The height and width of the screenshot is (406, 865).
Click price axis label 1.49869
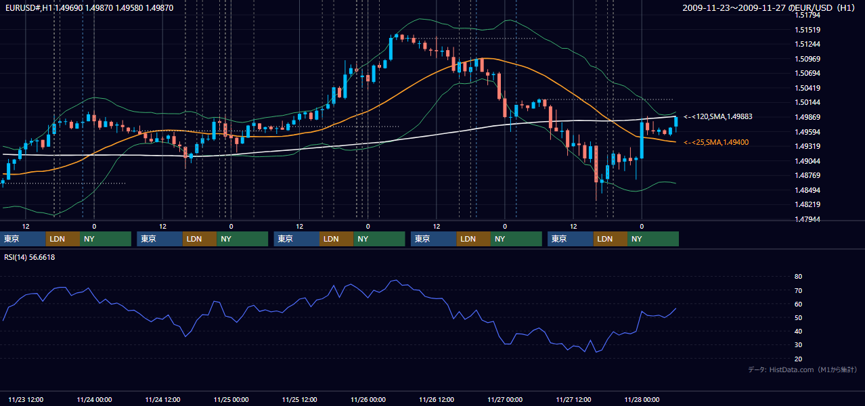807,117
